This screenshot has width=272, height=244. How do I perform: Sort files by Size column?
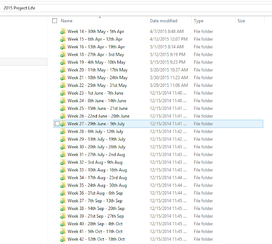tap(241, 21)
